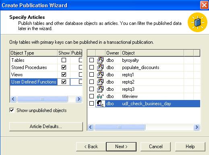The image size is (209, 155).
Task: Select the udf_check_business_day object name
Action: (x=147, y=104)
